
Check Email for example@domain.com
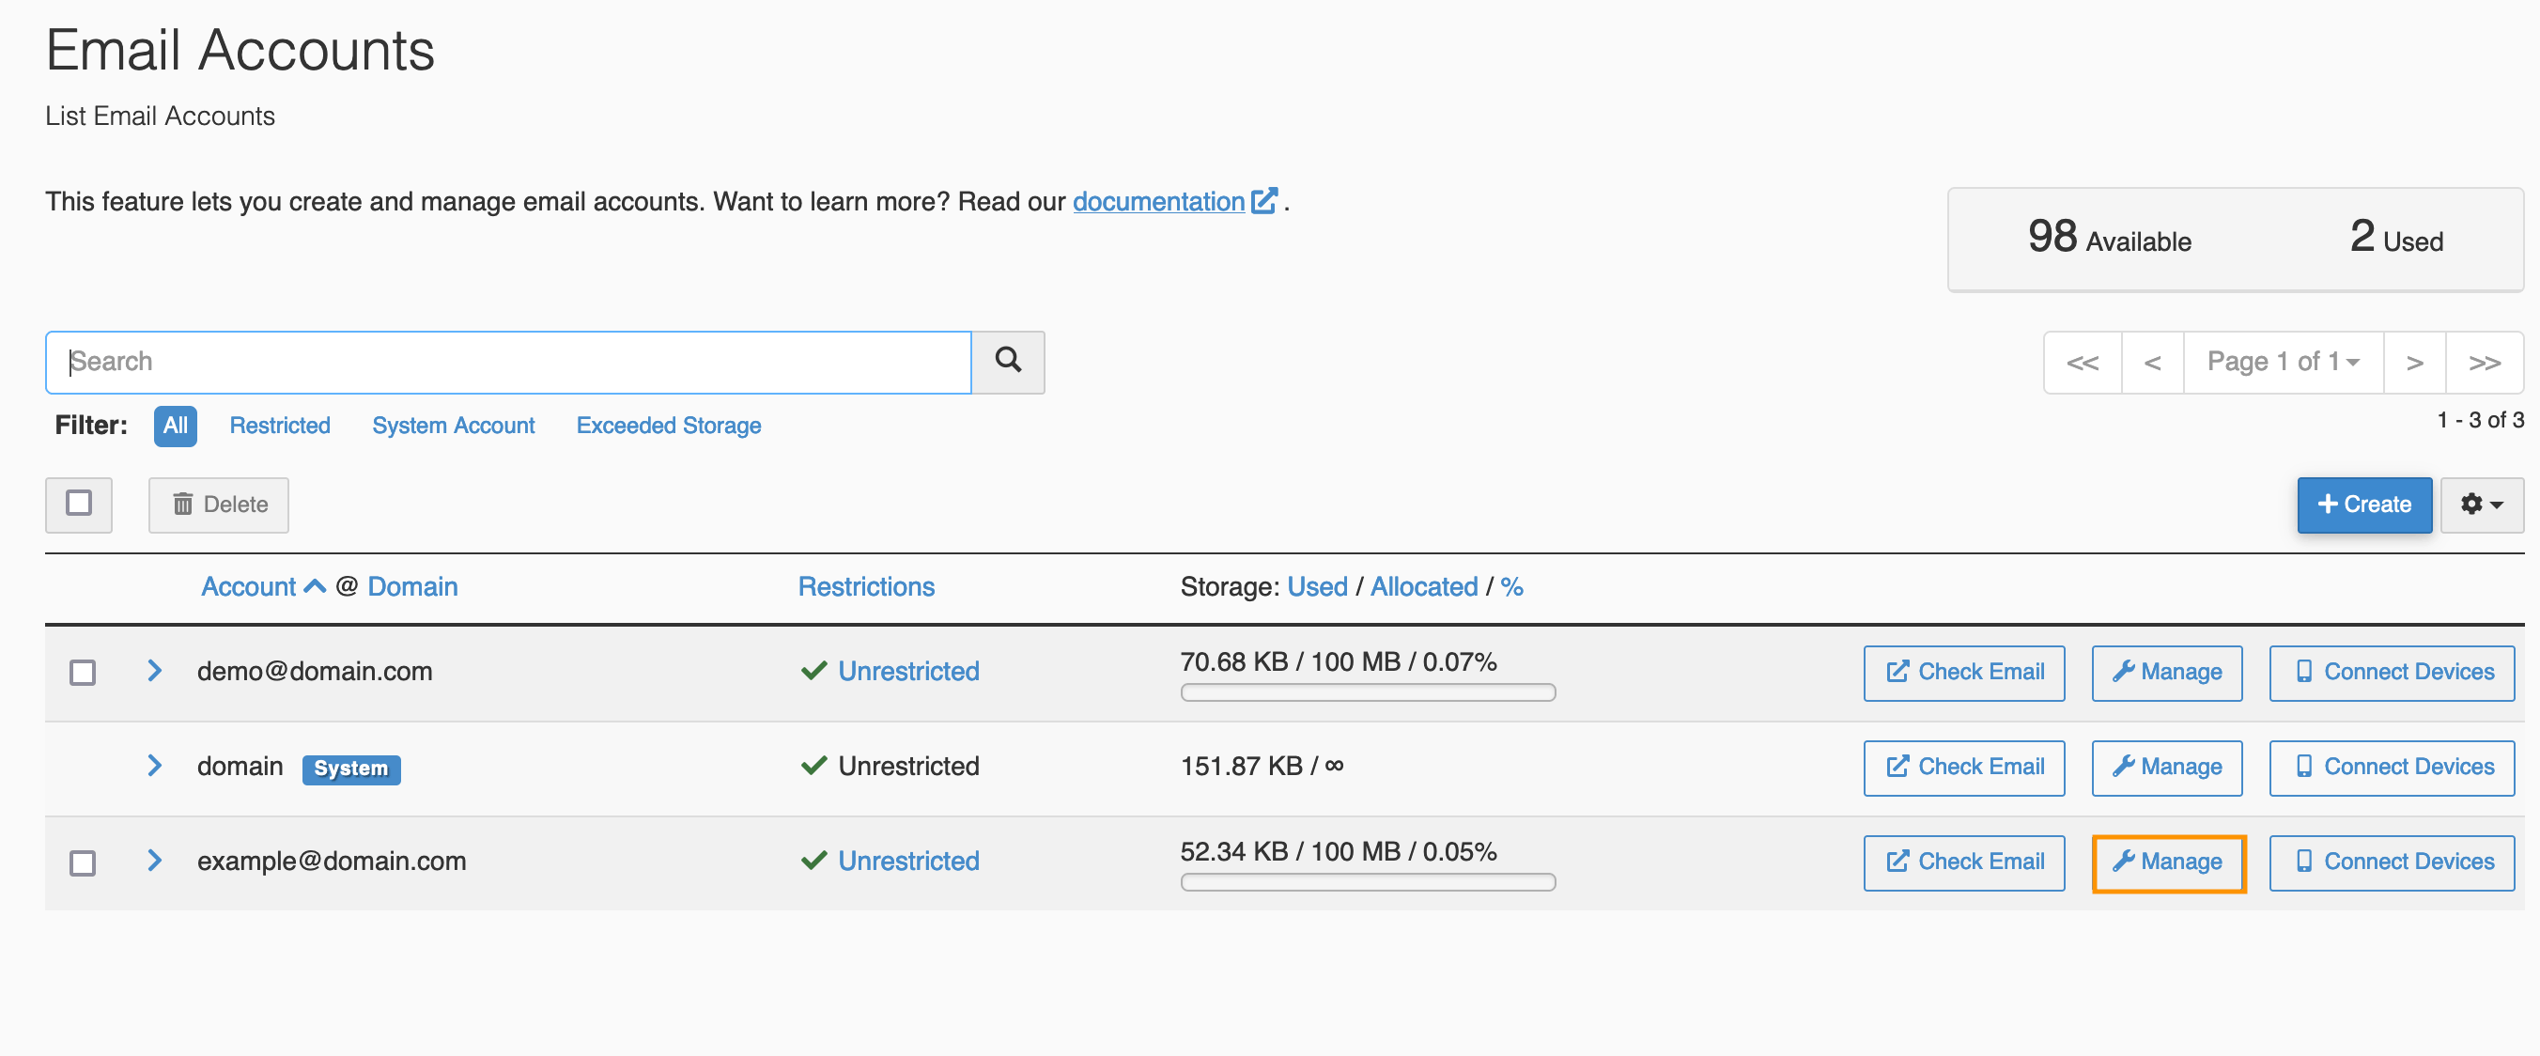pos(1964,862)
